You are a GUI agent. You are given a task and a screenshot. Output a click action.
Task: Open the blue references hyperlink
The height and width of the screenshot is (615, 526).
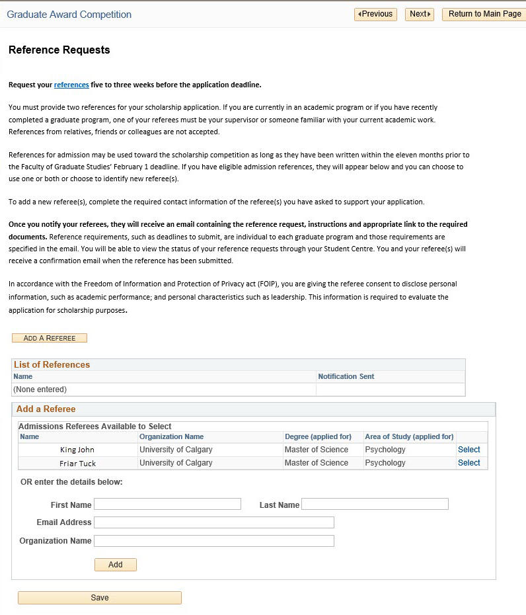pyautogui.click(x=71, y=85)
